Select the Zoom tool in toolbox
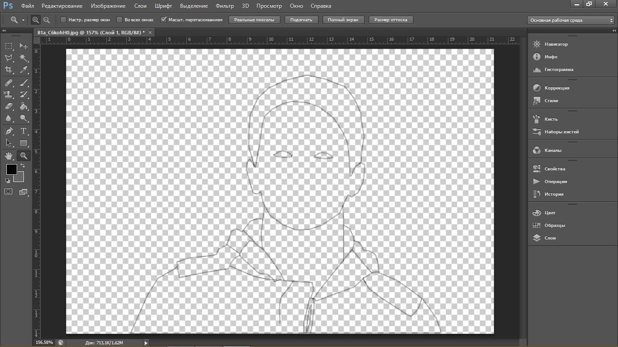 click(24, 156)
